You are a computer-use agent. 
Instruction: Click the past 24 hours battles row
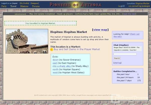tap(128, 77)
